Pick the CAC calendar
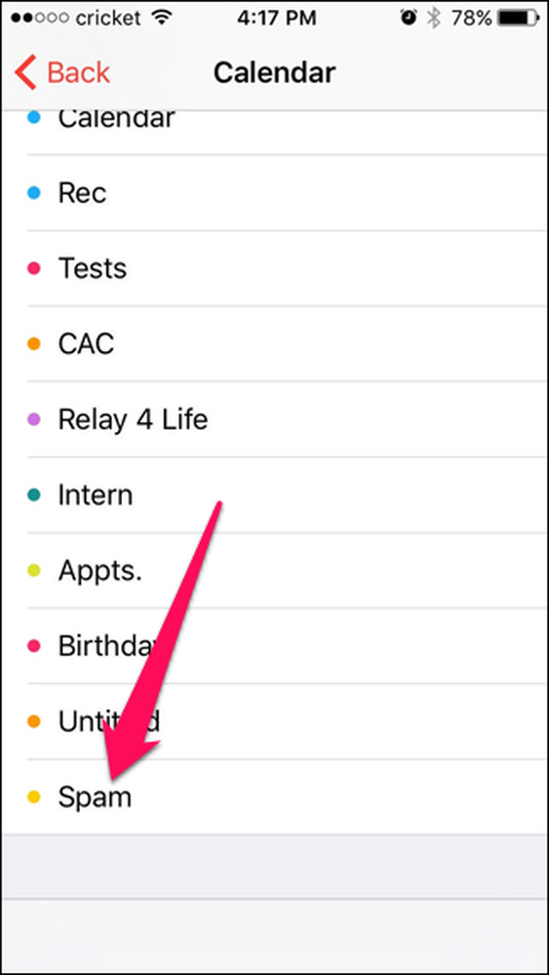Screen dimensions: 549x975 288,343
